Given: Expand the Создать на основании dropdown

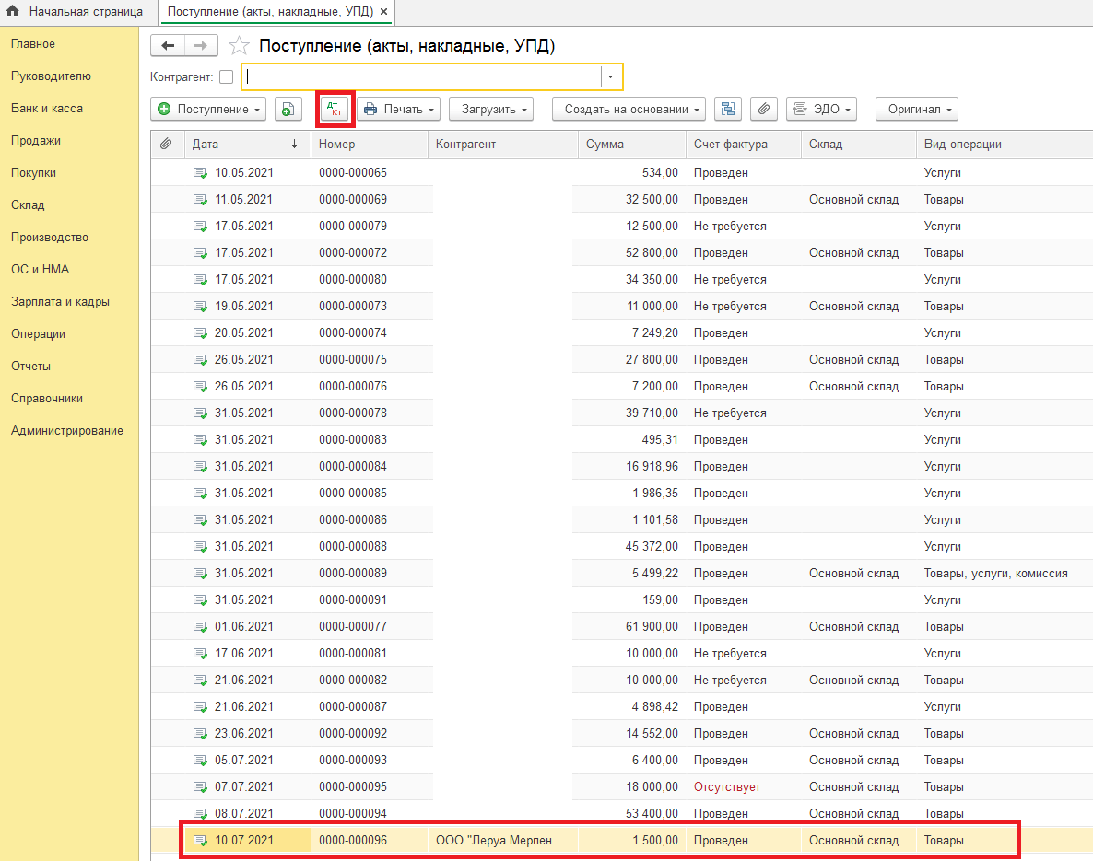Looking at the screenshot, I should coord(629,110).
